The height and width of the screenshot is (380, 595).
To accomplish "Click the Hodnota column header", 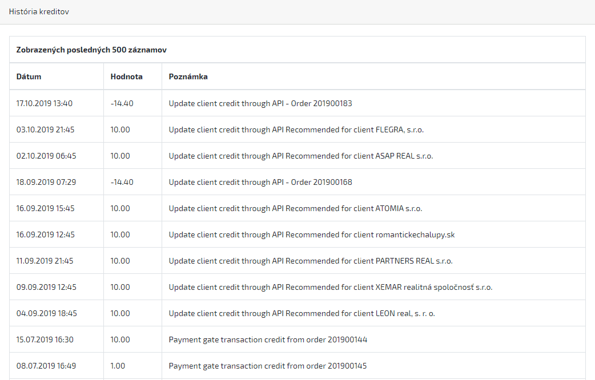I will tap(126, 76).
